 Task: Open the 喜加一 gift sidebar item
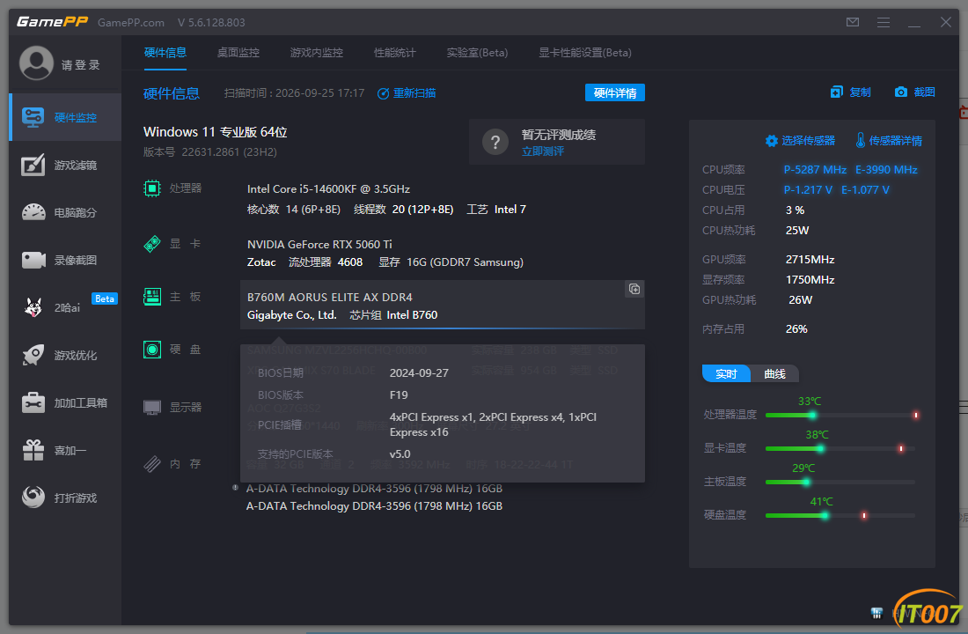click(x=65, y=451)
